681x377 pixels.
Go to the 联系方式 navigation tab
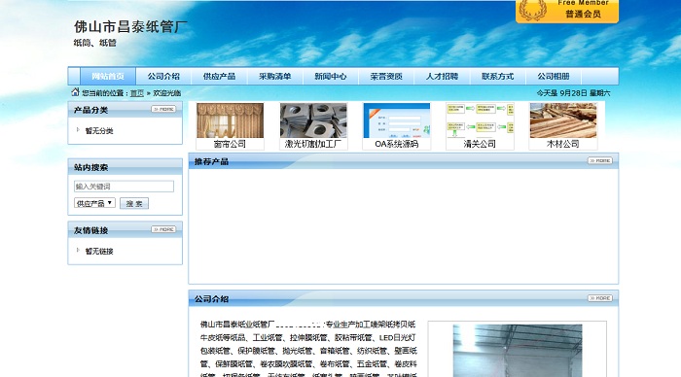pos(498,77)
